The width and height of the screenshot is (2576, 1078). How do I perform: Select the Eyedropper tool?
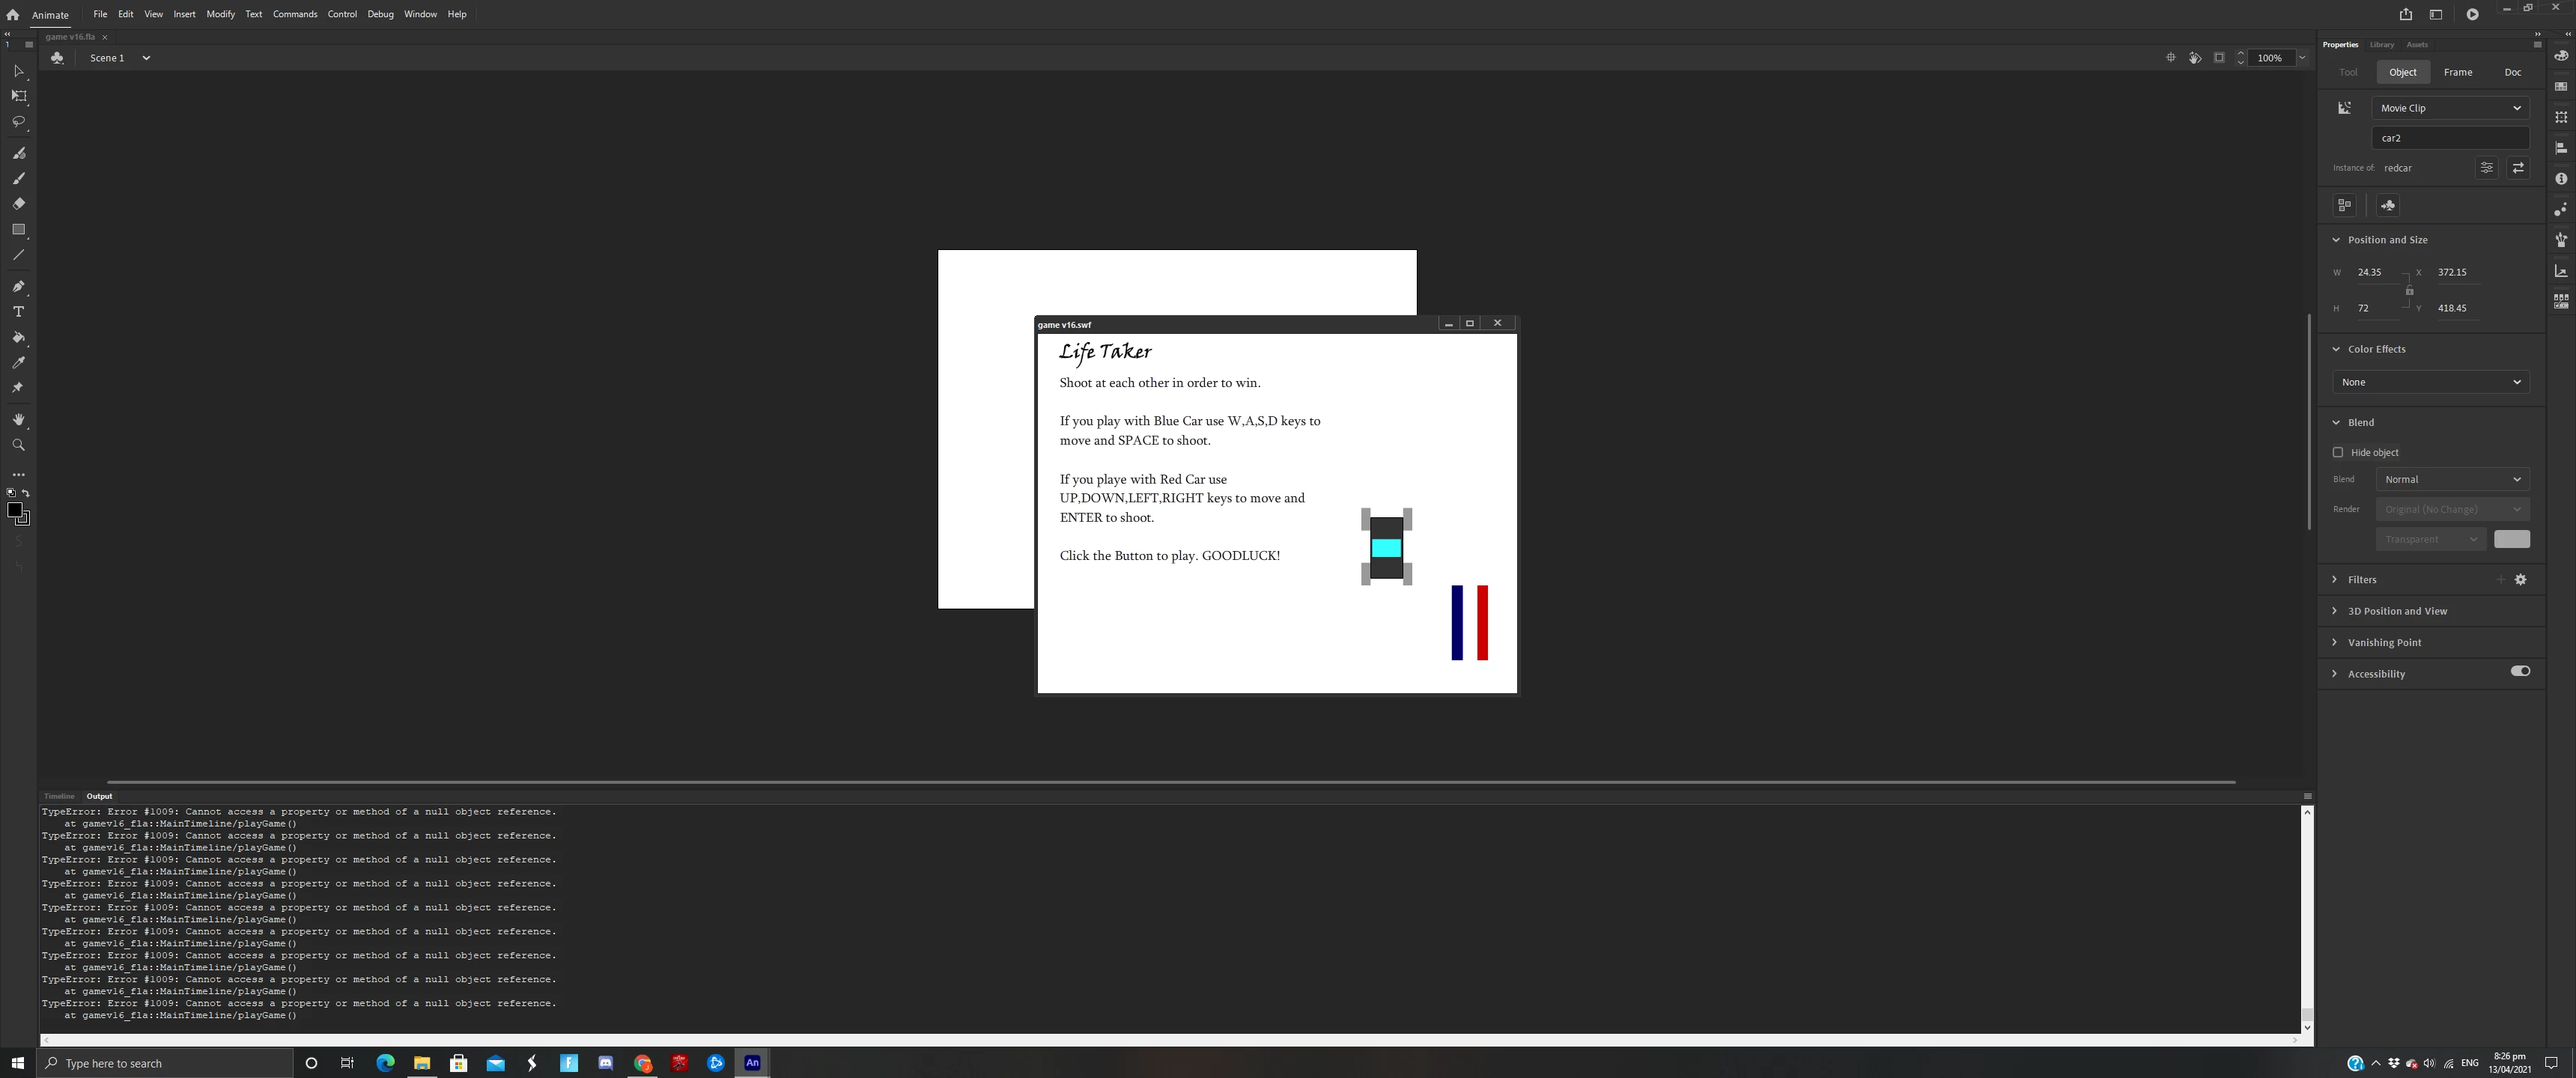[18, 363]
